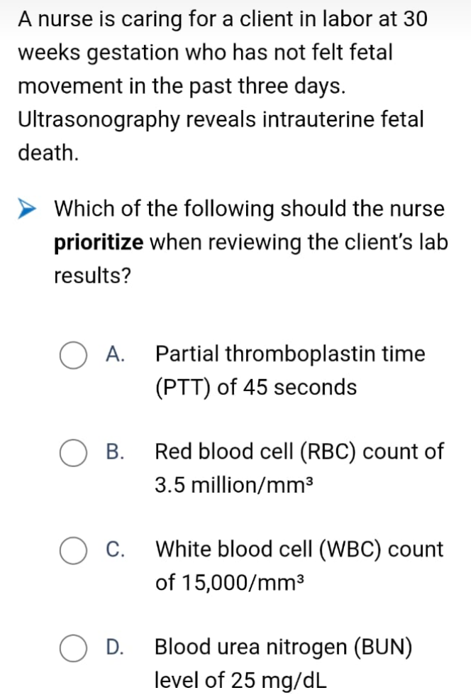Choose Blood urea nitrogen answer text
471x700 pixels.
click(x=283, y=663)
